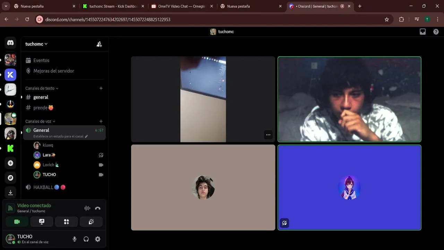Open browser tab search dropdown
444x250 pixels.
point(6,6)
